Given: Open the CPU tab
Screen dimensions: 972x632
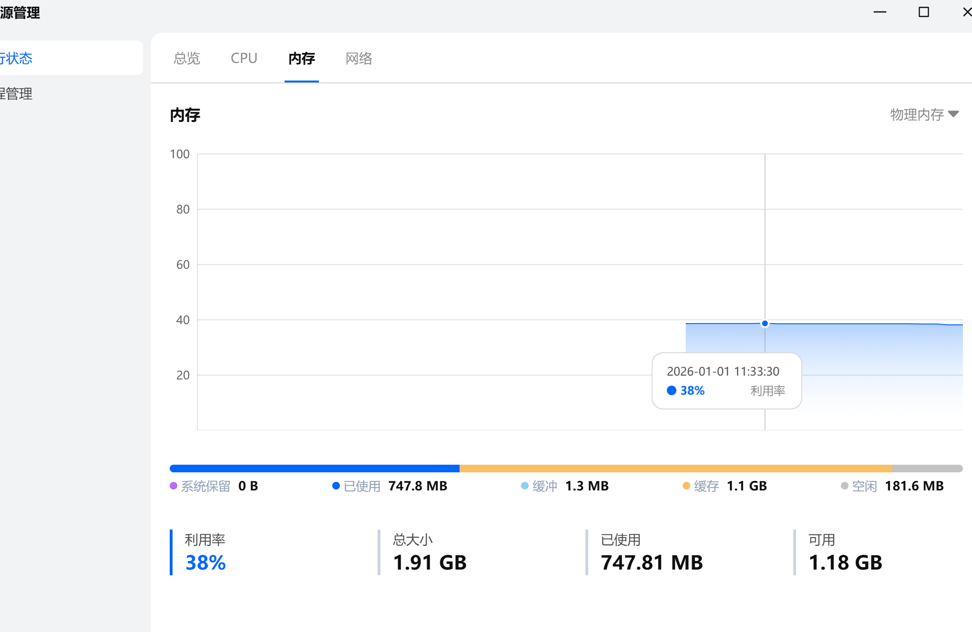Looking at the screenshot, I should (x=244, y=58).
